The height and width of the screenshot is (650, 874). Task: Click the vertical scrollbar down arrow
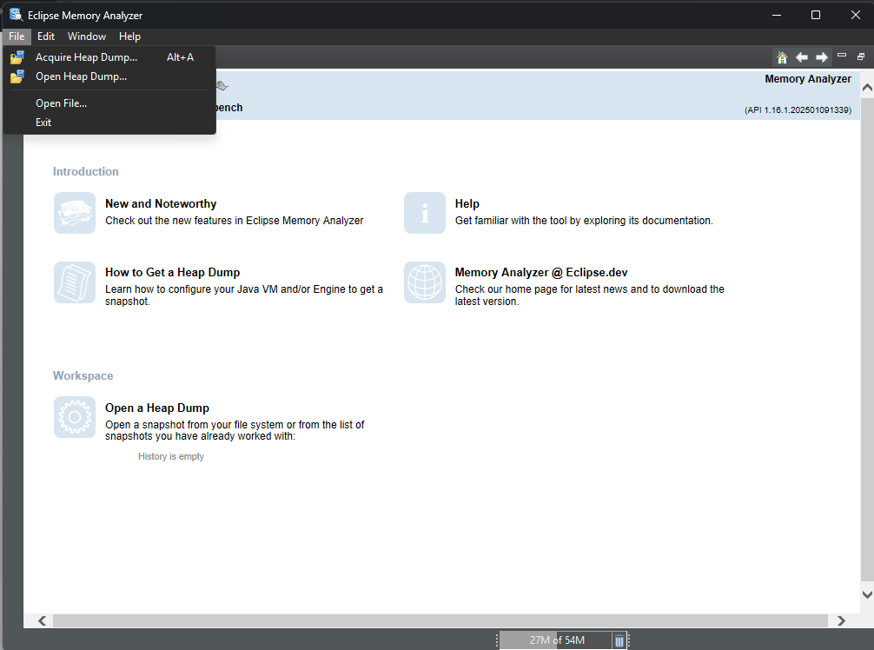(866, 594)
